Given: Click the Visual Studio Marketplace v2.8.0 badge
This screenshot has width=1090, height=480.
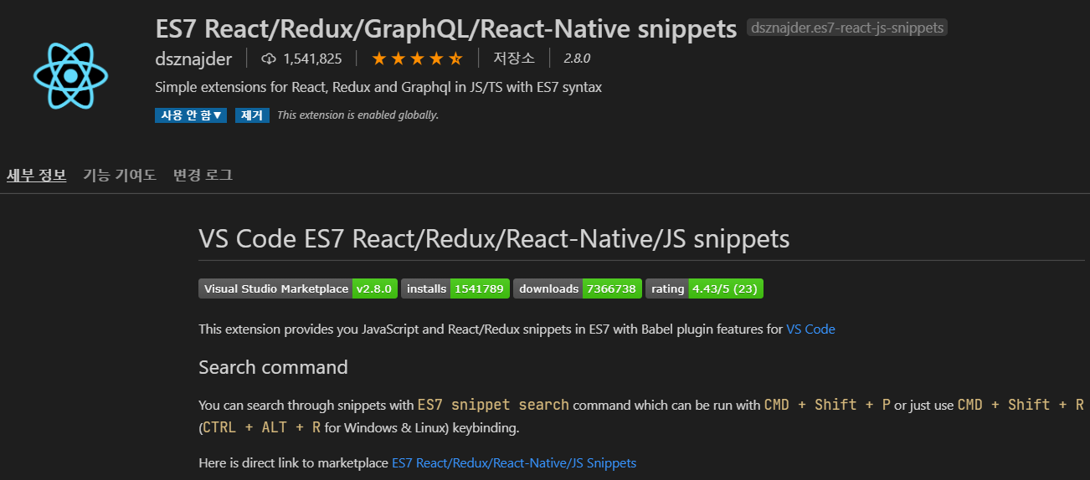Looking at the screenshot, I should pyautogui.click(x=298, y=289).
